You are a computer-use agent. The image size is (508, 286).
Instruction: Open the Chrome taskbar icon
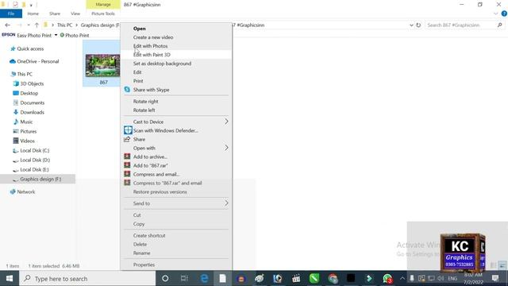pyautogui.click(x=333, y=279)
